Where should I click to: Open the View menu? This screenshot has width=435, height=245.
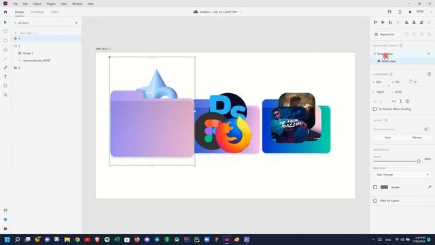63,4
